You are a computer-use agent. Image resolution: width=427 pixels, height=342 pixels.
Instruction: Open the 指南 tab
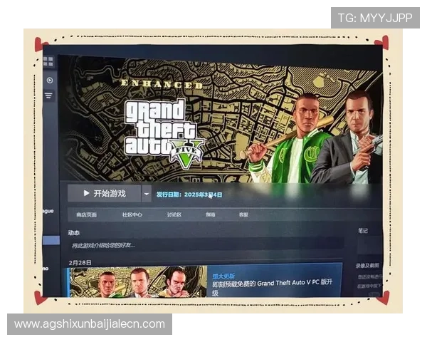tap(211, 214)
